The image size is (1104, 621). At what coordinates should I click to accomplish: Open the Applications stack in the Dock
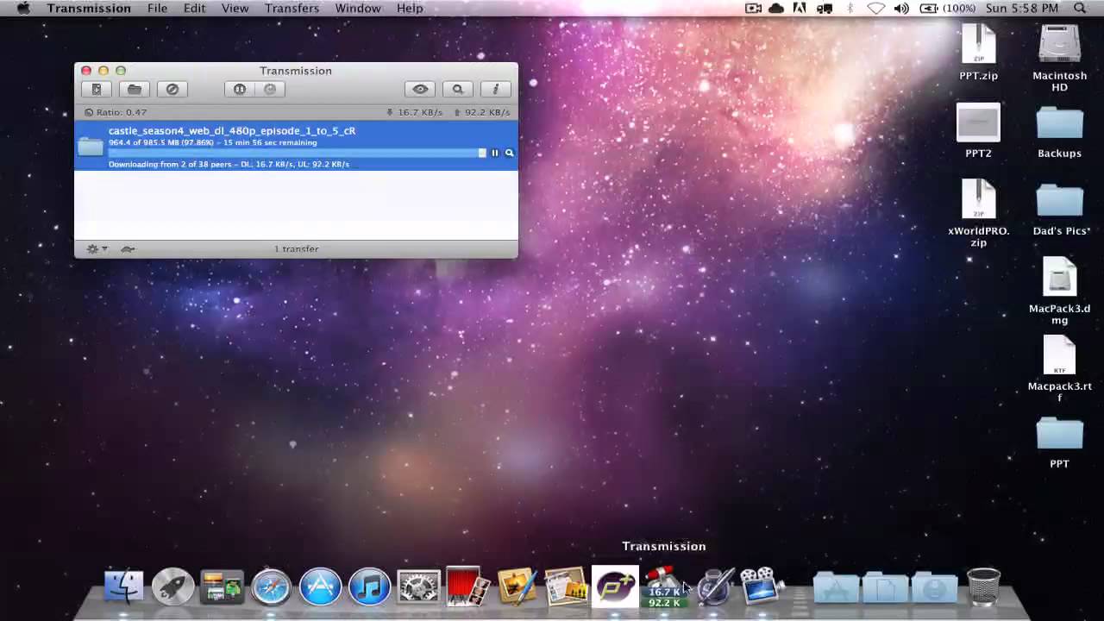click(x=836, y=587)
